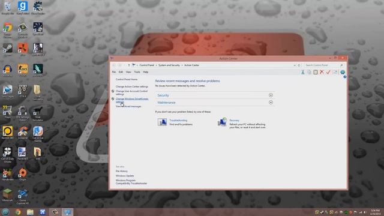The width and height of the screenshot is (384, 216).
Task: Click the red X Delete toolbar icon
Action: [322, 72]
